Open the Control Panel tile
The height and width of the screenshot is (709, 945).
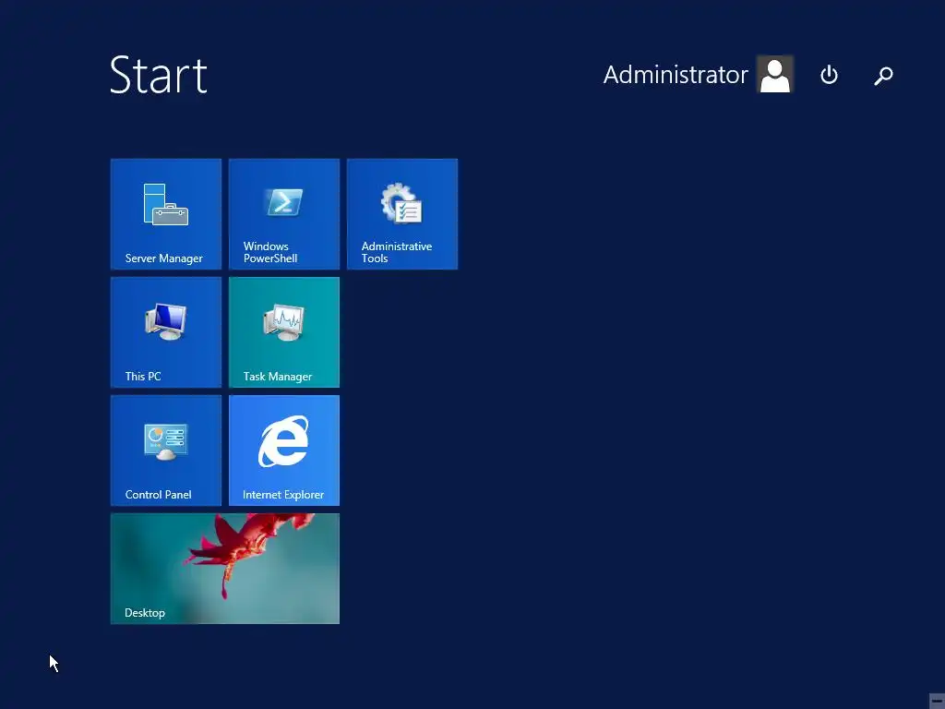click(166, 451)
